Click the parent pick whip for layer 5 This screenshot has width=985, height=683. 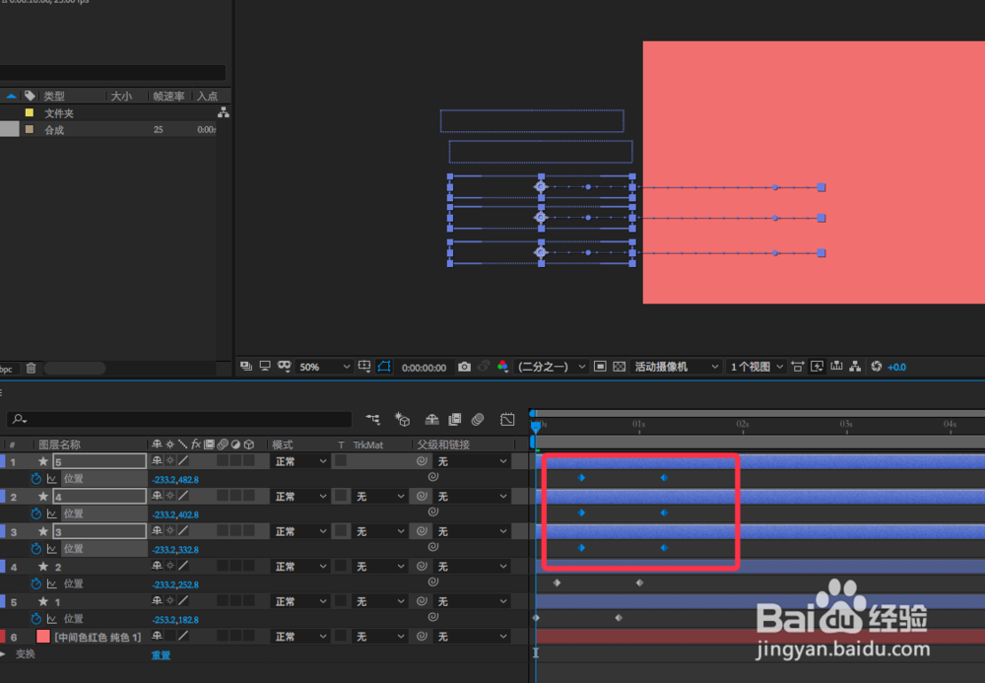[x=422, y=461]
